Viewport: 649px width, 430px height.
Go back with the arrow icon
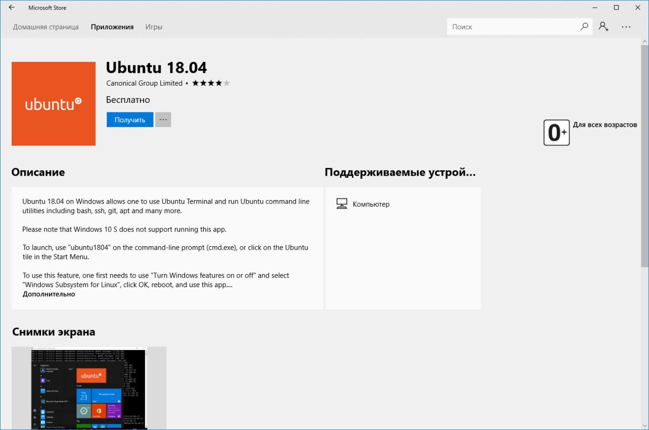(12, 8)
